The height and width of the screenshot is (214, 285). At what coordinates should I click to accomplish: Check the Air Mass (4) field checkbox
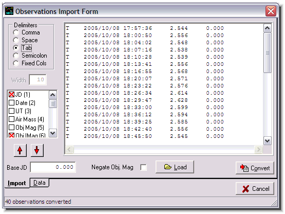coord(11,119)
